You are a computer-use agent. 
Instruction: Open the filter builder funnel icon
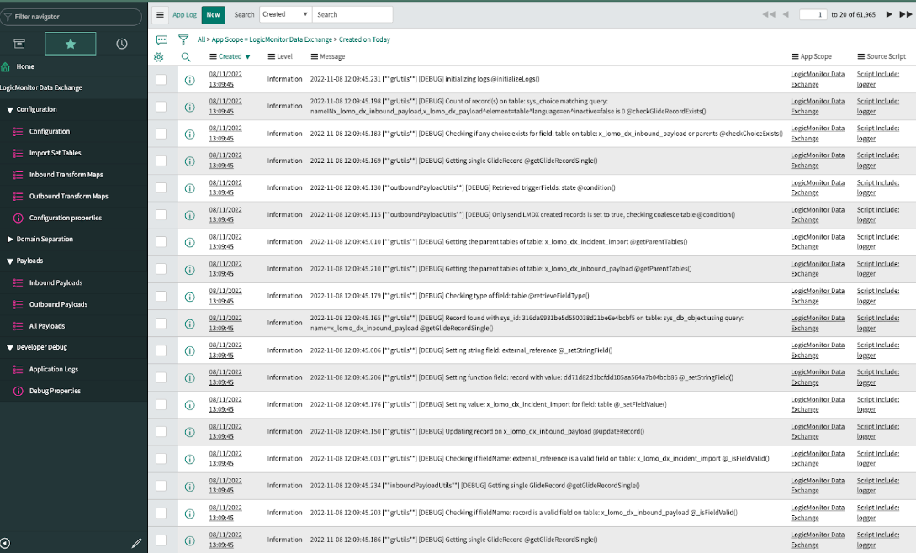tap(183, 39)
